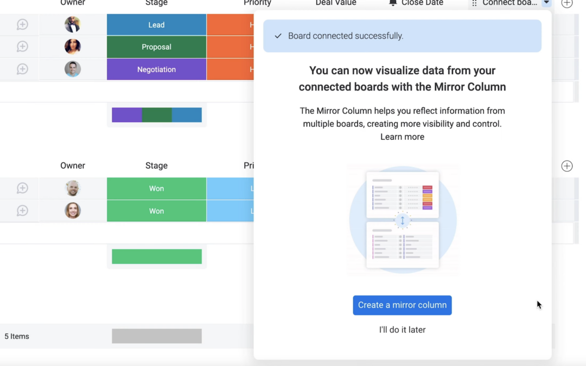Click the Stage column header in first group
Viewport: 586px width, 366px height.
[156, 3]
